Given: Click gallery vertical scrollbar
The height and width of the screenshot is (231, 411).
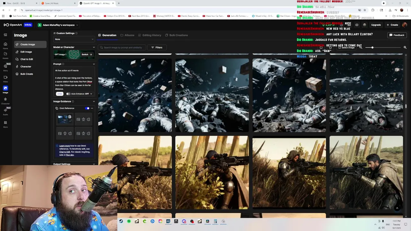Looking at the screenshot, I should point(406,106).
